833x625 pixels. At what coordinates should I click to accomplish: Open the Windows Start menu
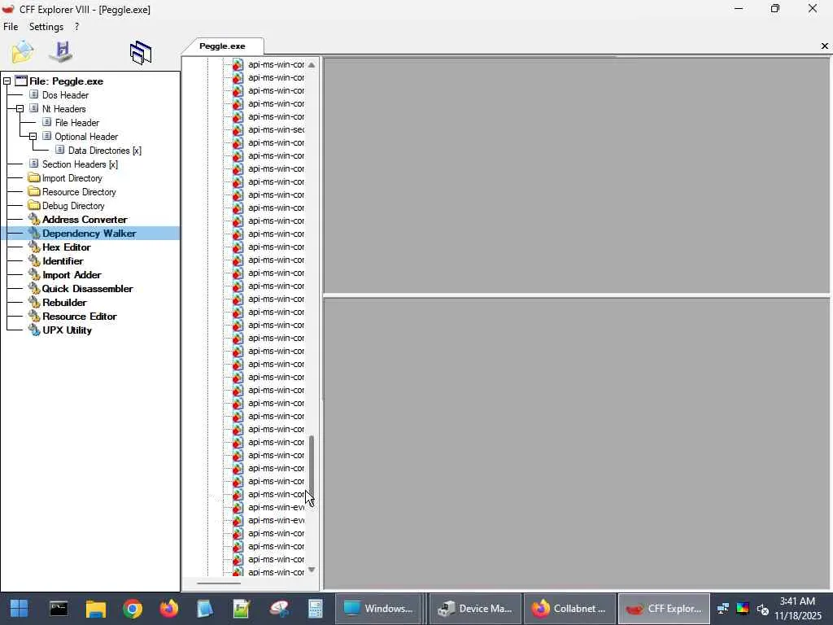[x=20, y=609]
